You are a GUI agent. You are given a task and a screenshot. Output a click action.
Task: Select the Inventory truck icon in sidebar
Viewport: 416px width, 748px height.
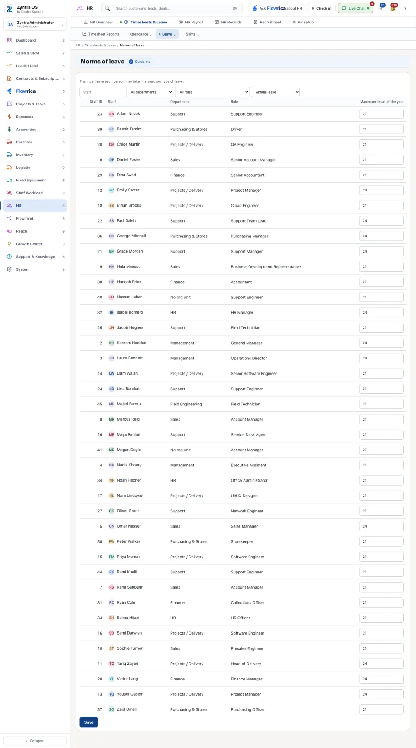tap(9, 155)
